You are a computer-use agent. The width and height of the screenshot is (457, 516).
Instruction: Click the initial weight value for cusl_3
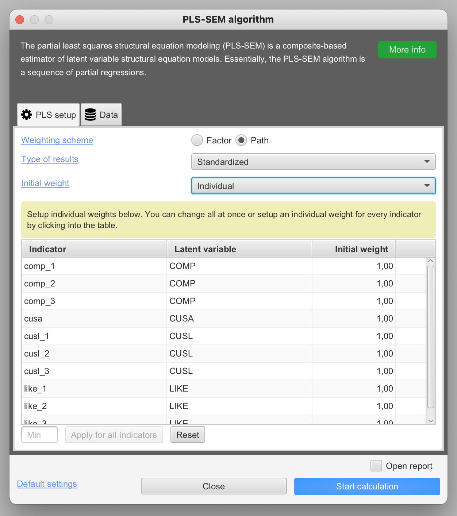tap(354, 371)
